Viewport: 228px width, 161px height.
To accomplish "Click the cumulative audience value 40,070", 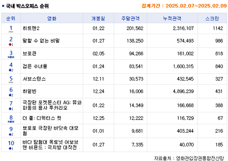I will tap(187, 145).
